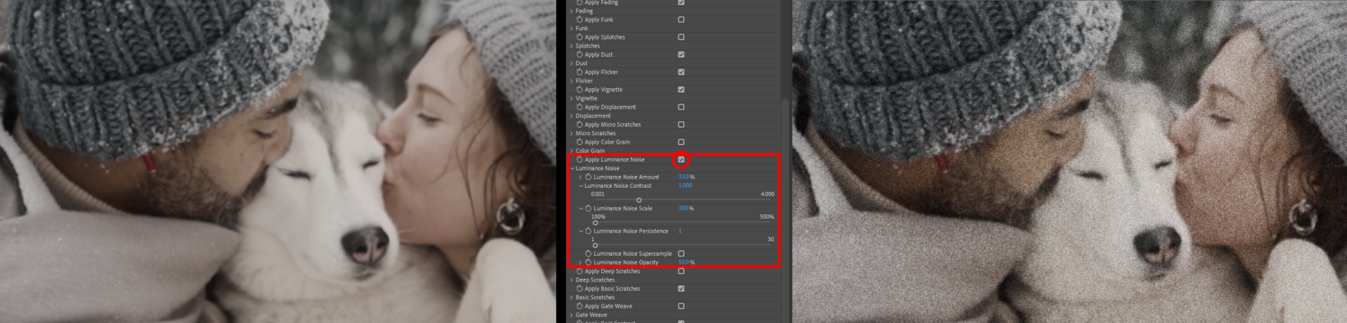1347x323 pixels.
Task: Collapse the Luminance Noise Contrast property
Action: pyautogui.click(x=581, y=186)
